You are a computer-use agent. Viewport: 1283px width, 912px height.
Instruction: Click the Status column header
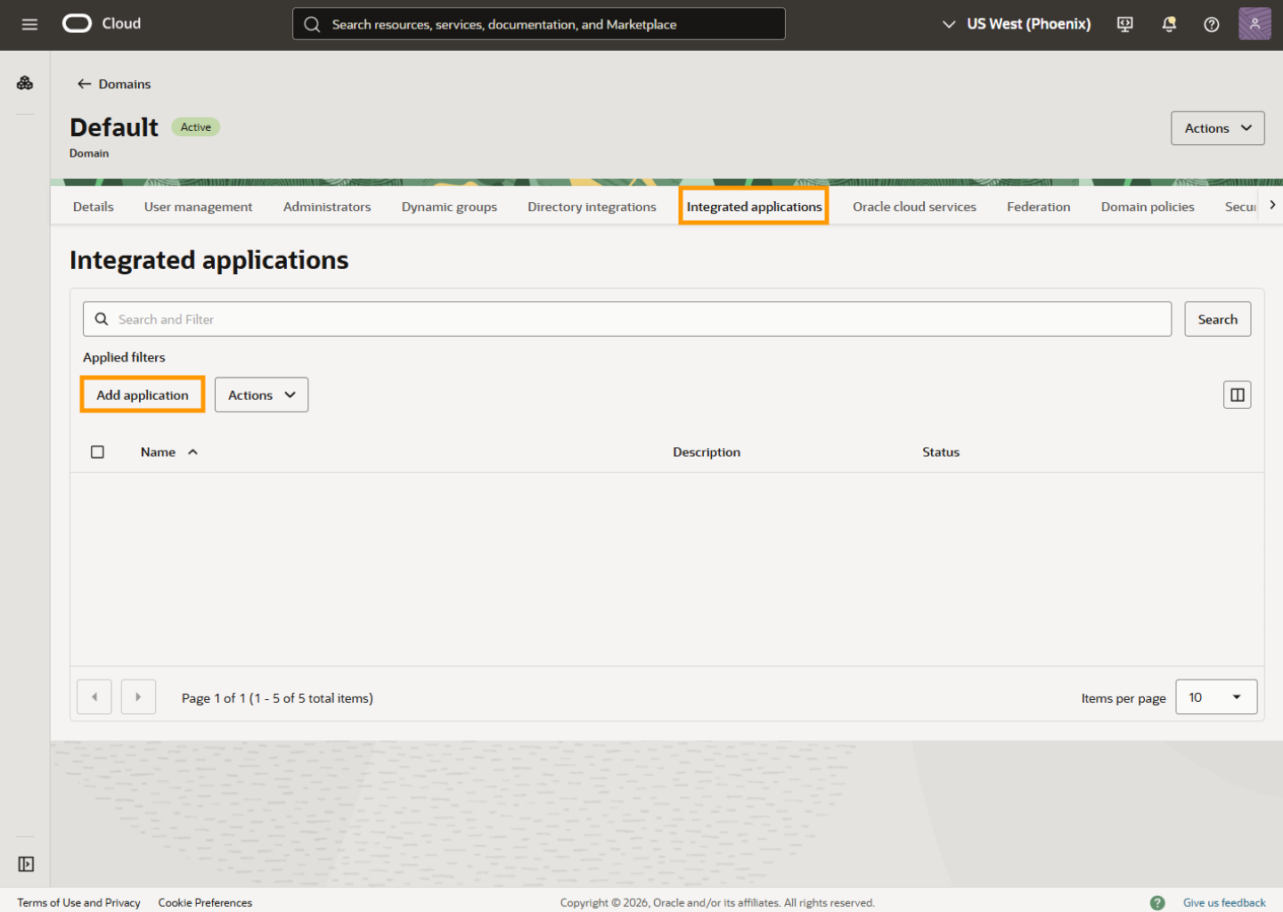[941, 452]
